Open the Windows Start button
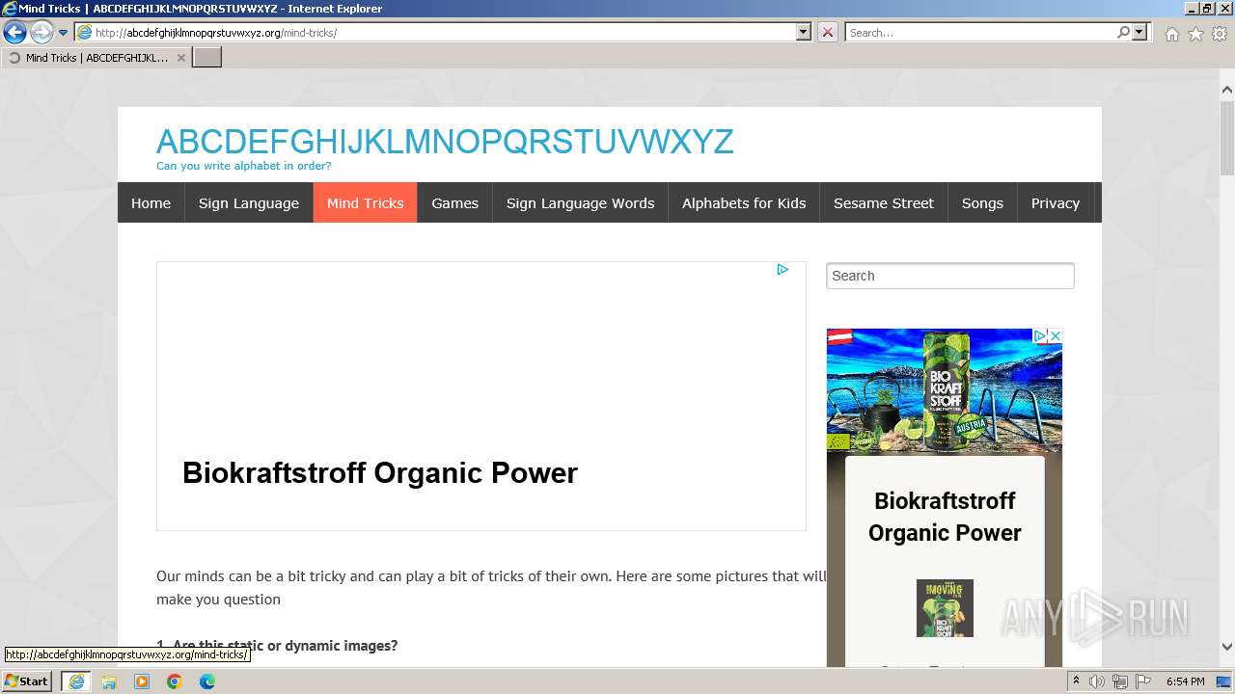 [27, 681]
